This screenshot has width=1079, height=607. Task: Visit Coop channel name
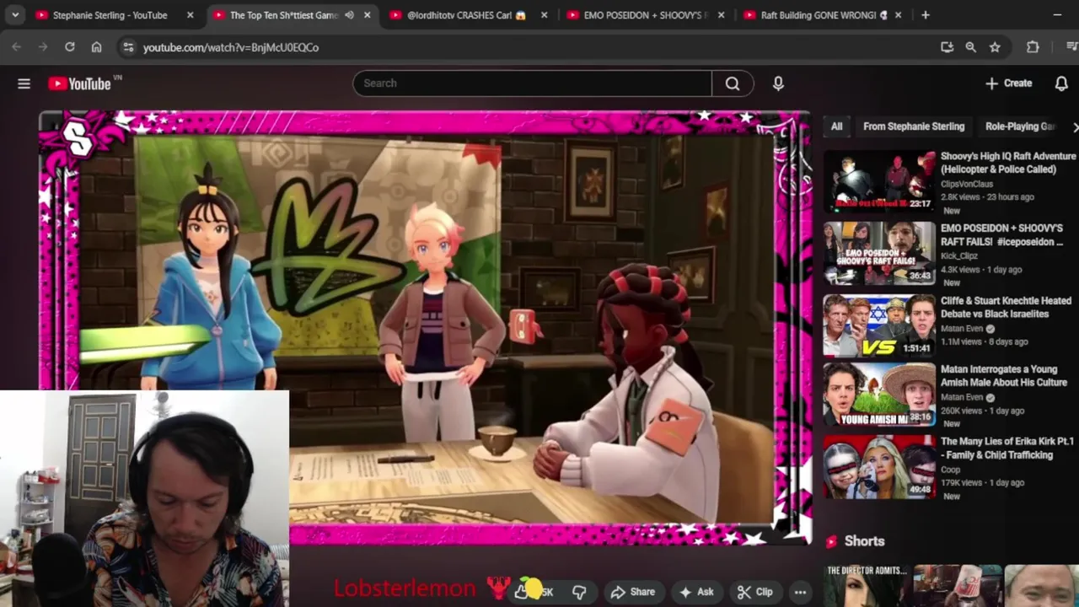950,470
